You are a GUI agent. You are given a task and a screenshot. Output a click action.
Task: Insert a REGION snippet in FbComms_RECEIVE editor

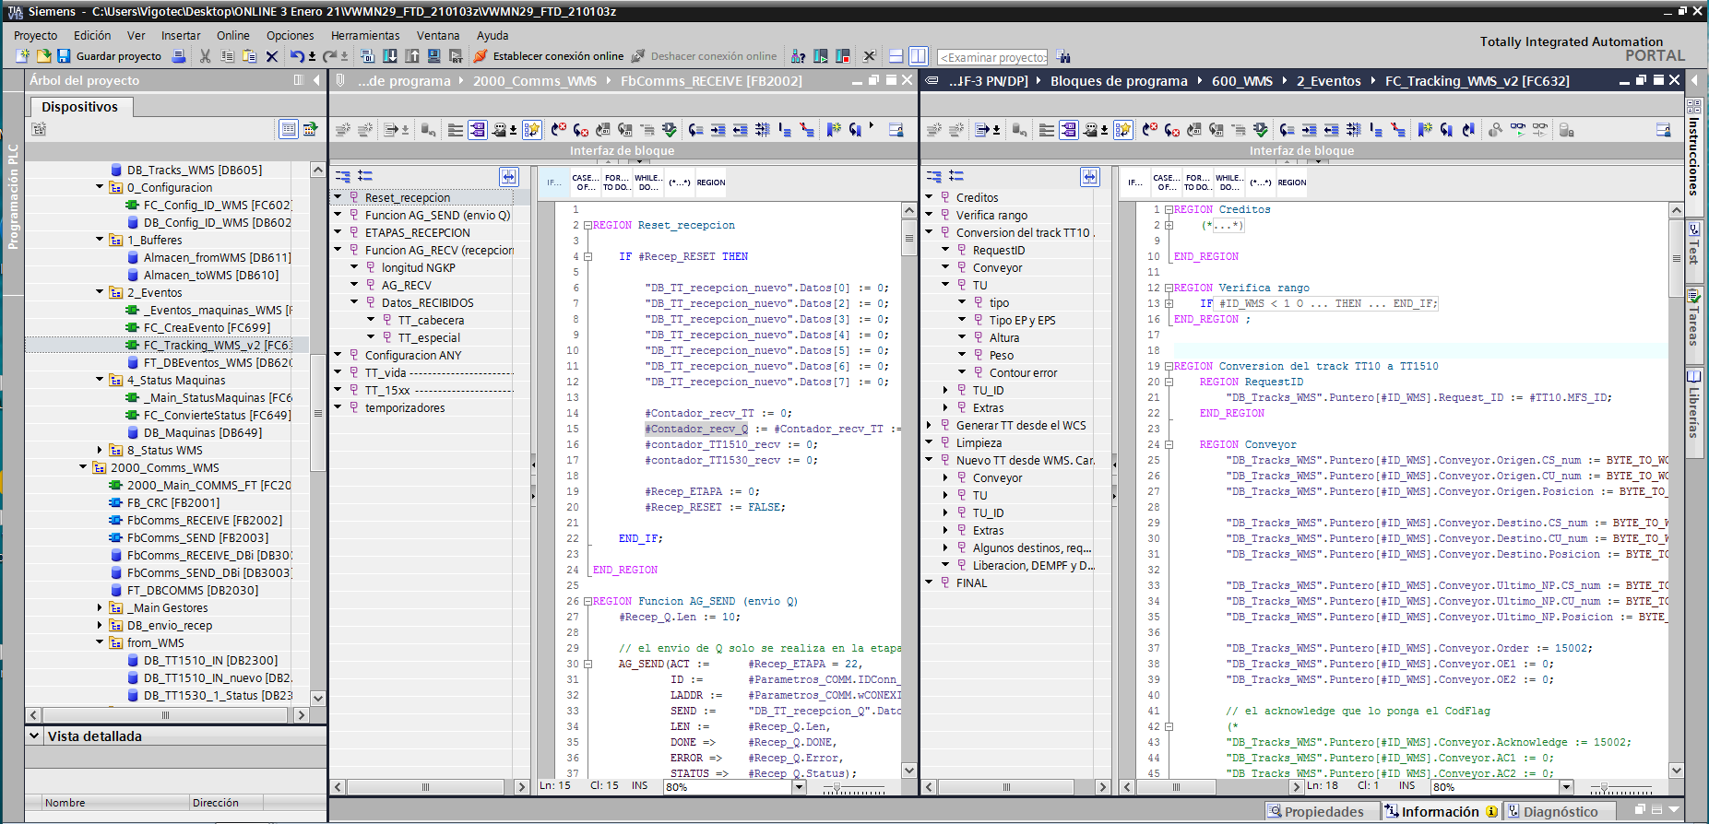click(x=710, y=182)
